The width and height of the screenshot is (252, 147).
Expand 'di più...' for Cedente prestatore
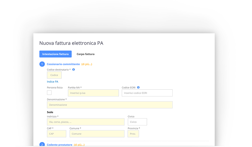click(x=79, y=144)
